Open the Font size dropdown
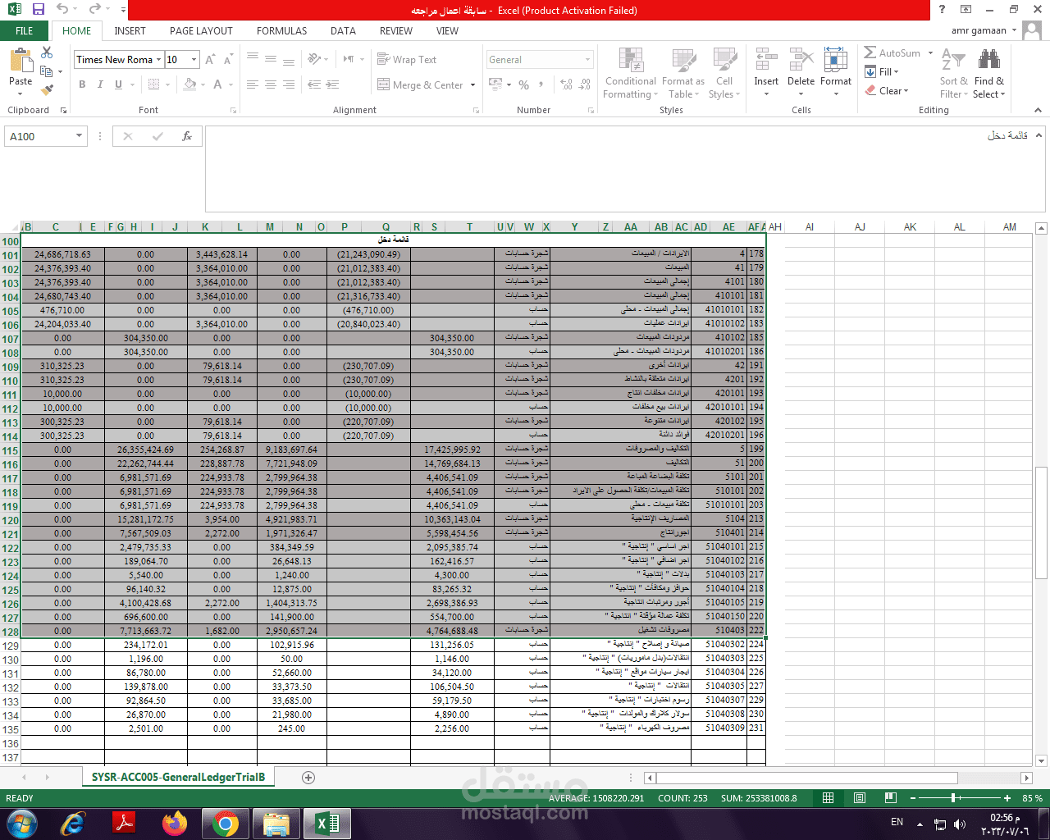1050x840 pixels. click(x=194, y=60)
